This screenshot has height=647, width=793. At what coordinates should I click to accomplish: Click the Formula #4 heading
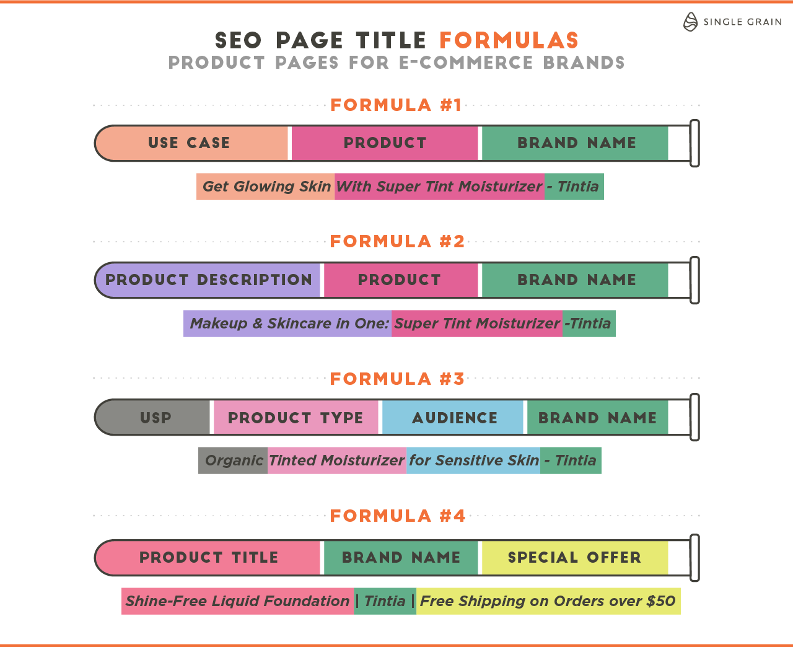click(x=397, y=516)
